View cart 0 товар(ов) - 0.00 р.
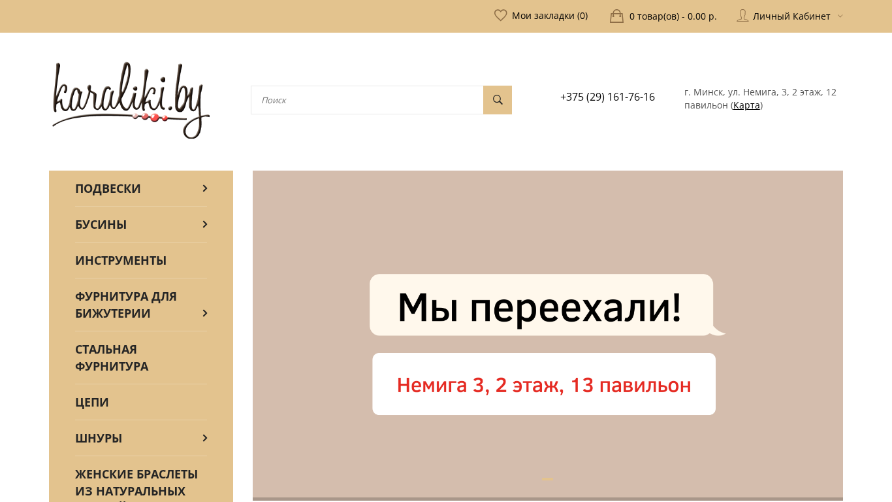 [673, 16]
